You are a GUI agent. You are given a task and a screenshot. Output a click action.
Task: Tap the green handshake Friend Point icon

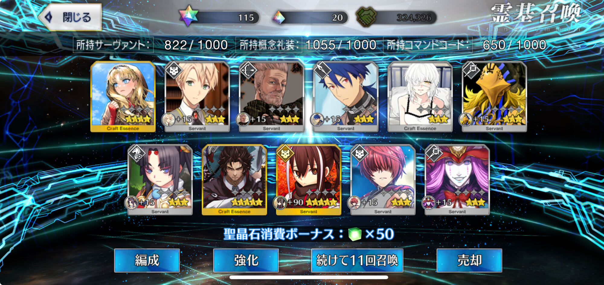point(366,17)
